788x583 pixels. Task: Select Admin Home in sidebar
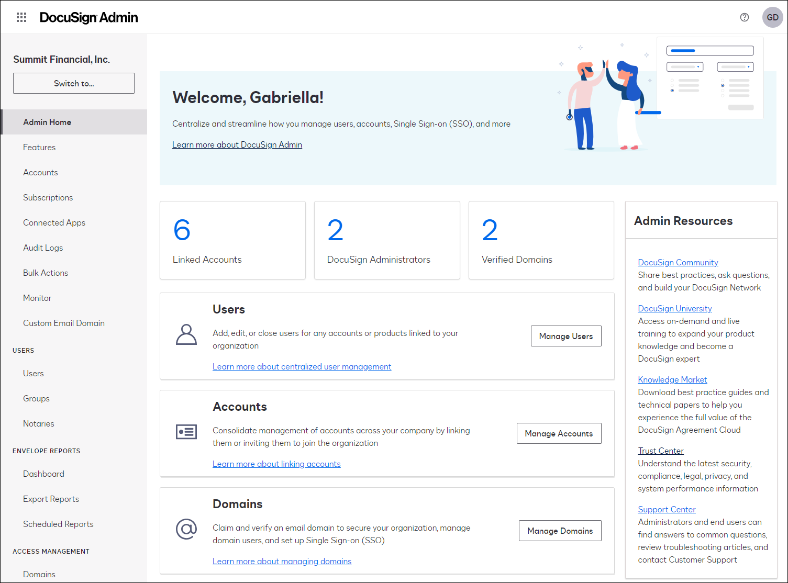click(x=47, y=122)
